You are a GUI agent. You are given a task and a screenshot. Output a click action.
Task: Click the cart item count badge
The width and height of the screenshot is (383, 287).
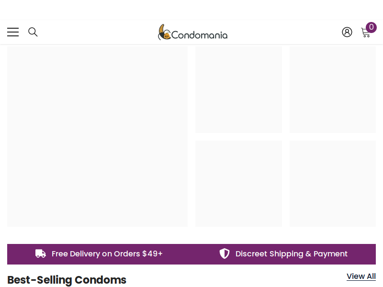coord(372,27)
